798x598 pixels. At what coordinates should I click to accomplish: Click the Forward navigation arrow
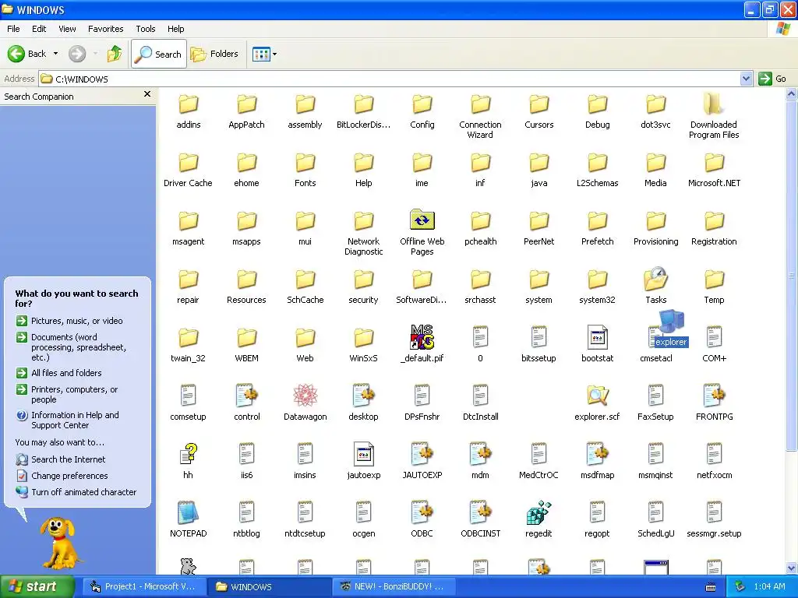[77, 54]
